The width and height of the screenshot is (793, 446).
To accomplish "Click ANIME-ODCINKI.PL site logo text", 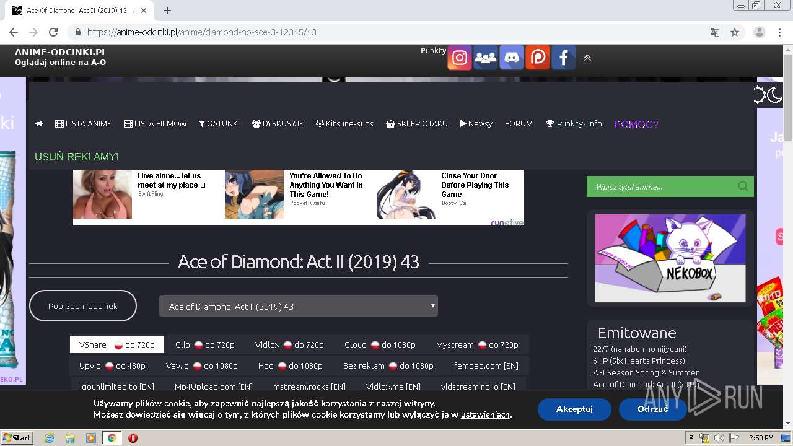I will tap(61, 52).
